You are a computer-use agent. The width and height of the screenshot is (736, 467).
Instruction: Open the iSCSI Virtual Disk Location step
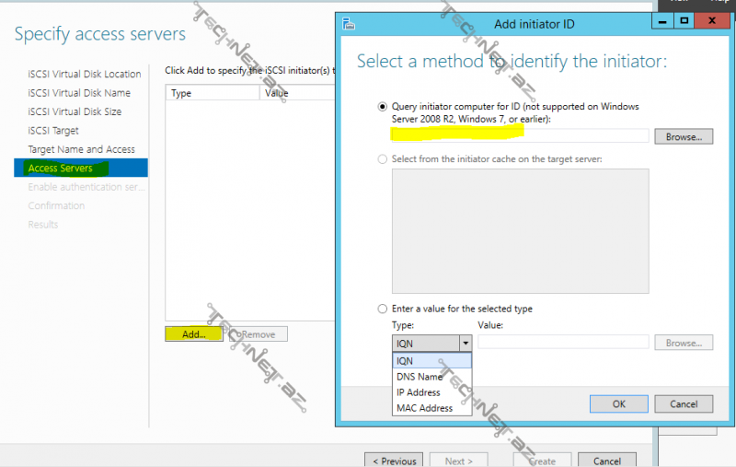(x=85, y=74)
